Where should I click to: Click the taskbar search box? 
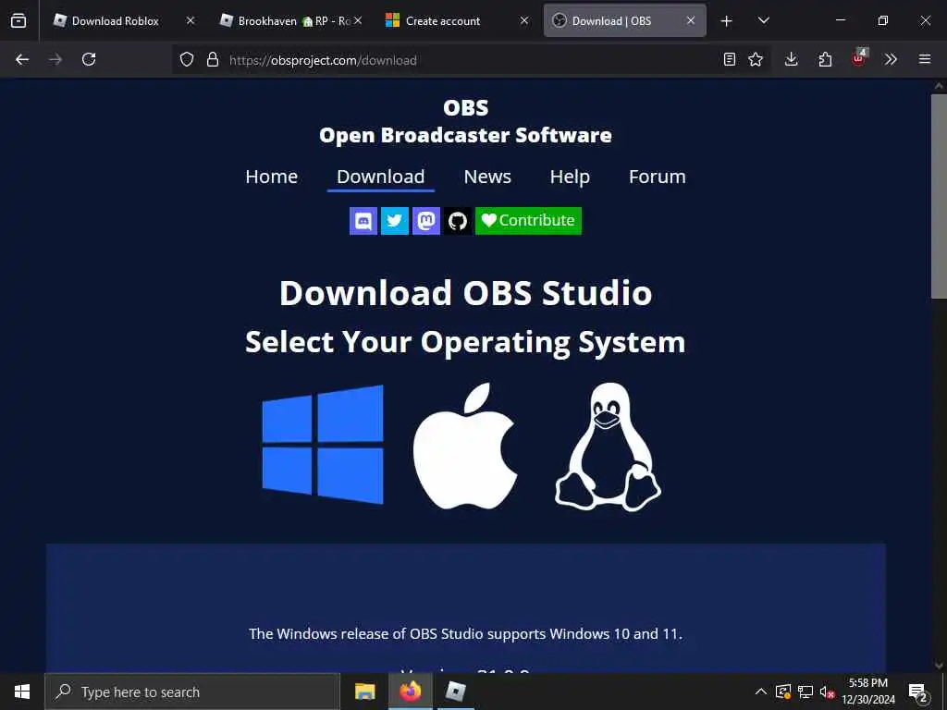[x=192, y=692]
